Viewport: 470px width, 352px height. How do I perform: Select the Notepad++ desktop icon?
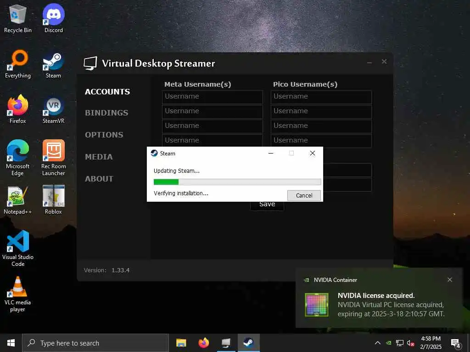point(18,200)
